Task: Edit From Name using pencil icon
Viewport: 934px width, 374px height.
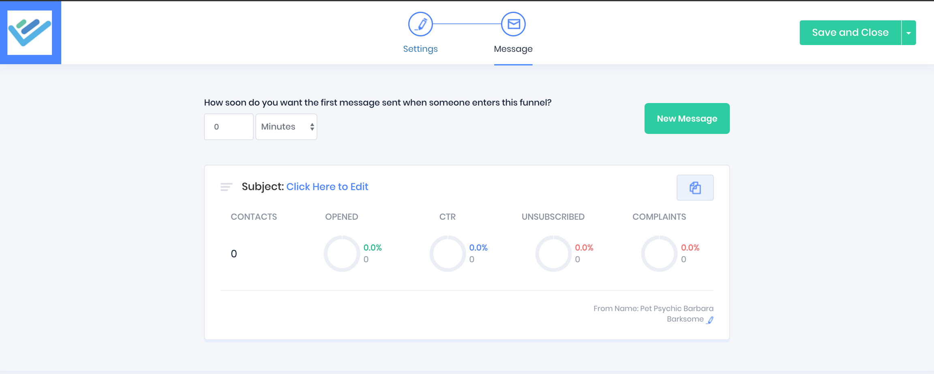Action: pyautogui.click(x=710, y=320)
